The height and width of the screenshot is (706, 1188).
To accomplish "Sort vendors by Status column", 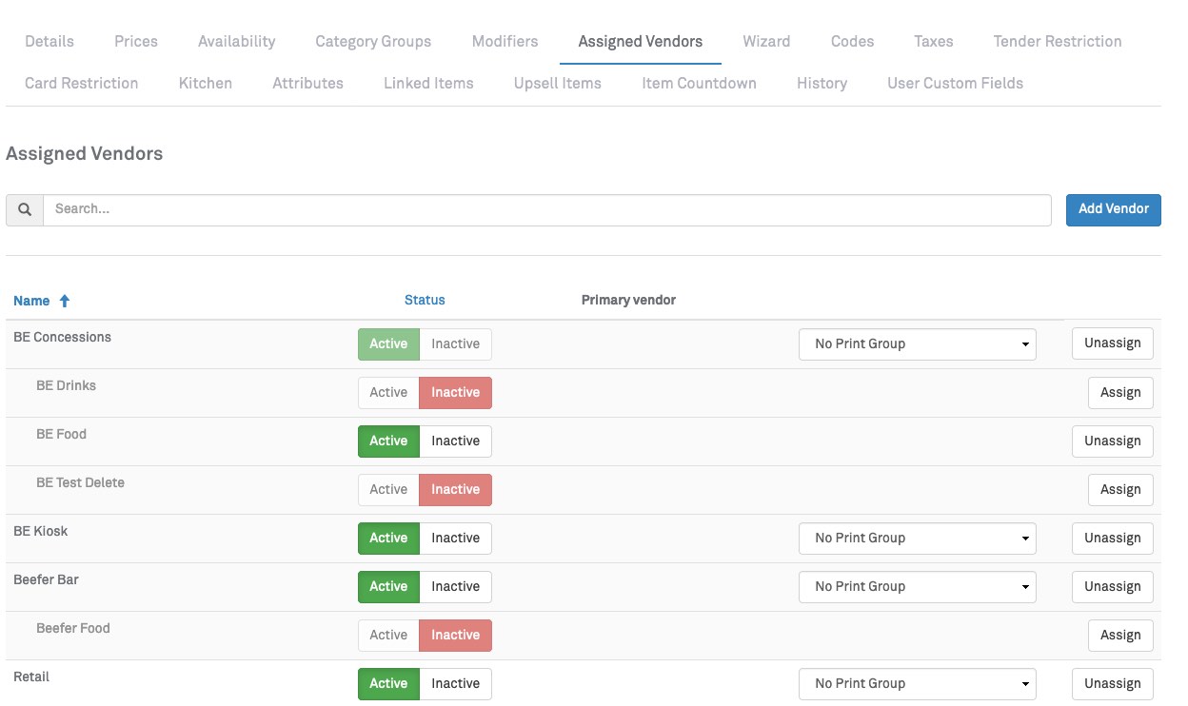I will 425,300.
